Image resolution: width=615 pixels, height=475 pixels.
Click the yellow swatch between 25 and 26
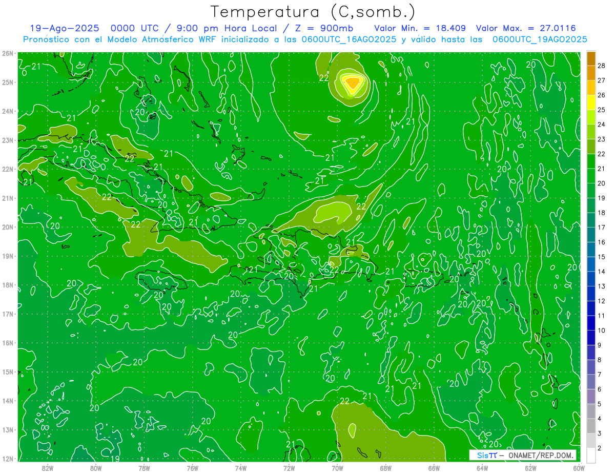pyautogui.click(x=591, y=102)
